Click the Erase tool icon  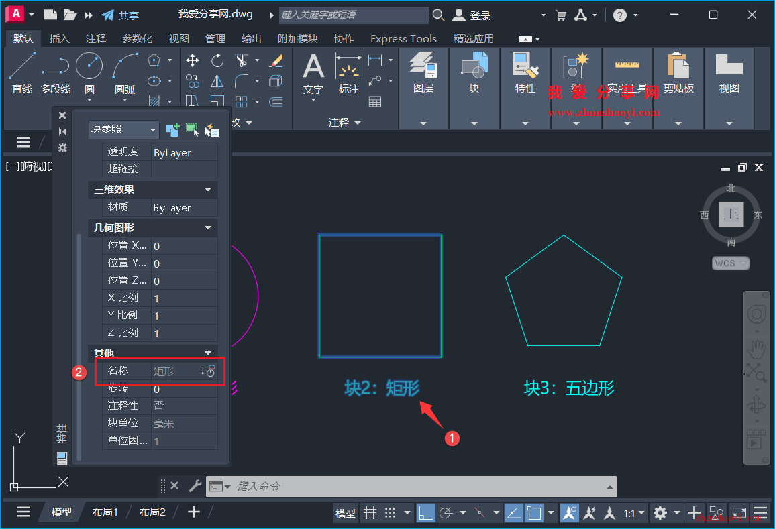(x=276, y=61)
